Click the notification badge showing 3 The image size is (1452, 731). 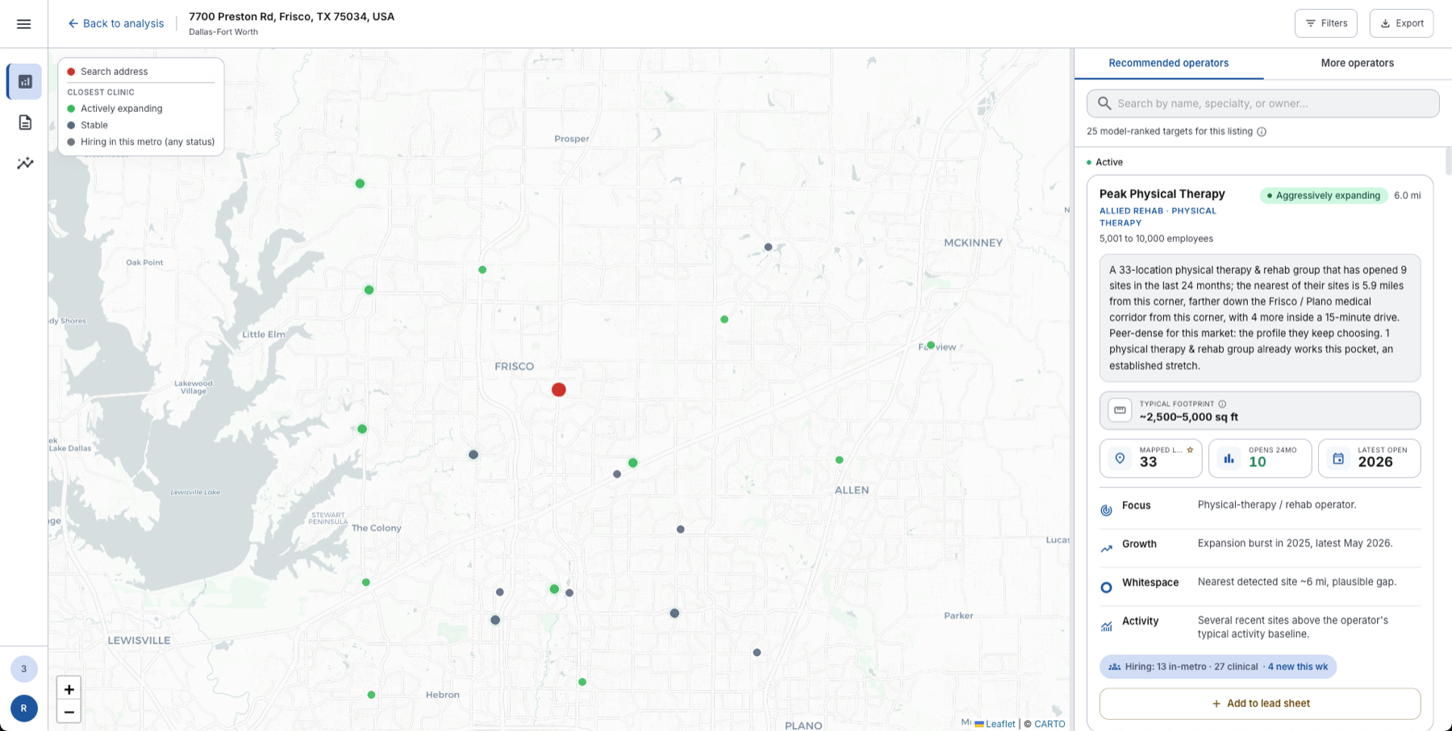24,668
